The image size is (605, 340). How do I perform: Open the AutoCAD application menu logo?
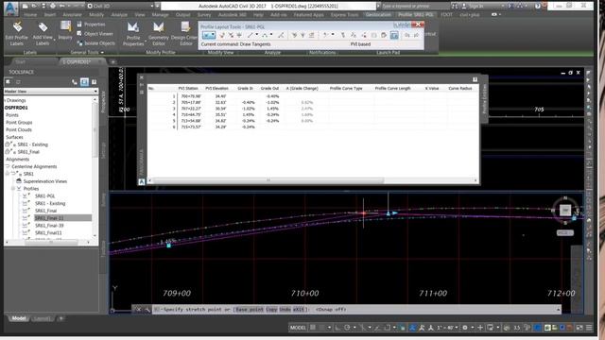10,8
